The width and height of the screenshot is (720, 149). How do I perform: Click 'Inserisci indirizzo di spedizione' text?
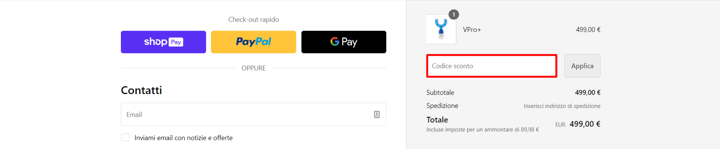click(x=562, y=106)
